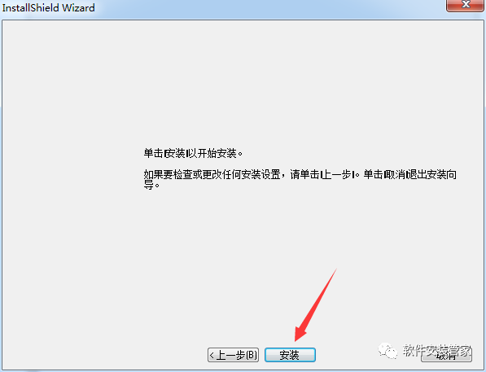This screenshot has width=486, height=372.
Task: Click the word 取消 inside the instruction paragraph
Action: pyautogui.click(x=394, y=174)
